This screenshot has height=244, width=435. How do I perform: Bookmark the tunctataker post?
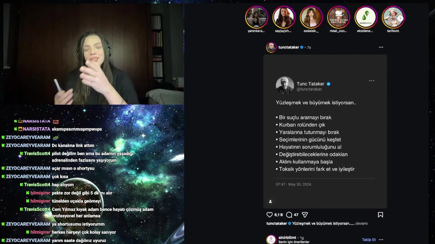tap(381, 215)
